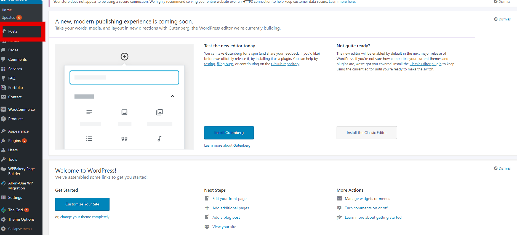The width and height of the screenshot is (517, 235).
Task: Click the Tools wrench icon
Action: (x=3, y=159)
